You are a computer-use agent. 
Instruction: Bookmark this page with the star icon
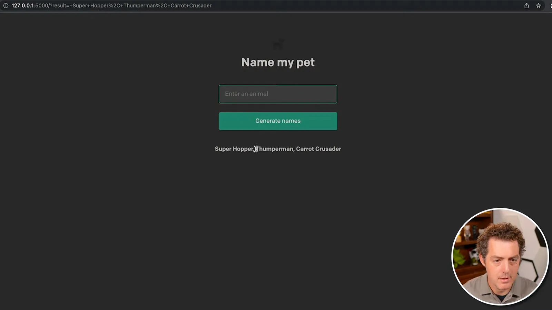click(538, 6)
